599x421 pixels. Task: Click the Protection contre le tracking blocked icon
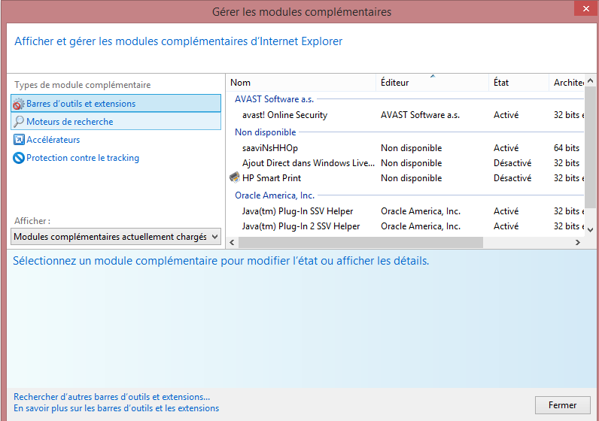click(19, 158)
